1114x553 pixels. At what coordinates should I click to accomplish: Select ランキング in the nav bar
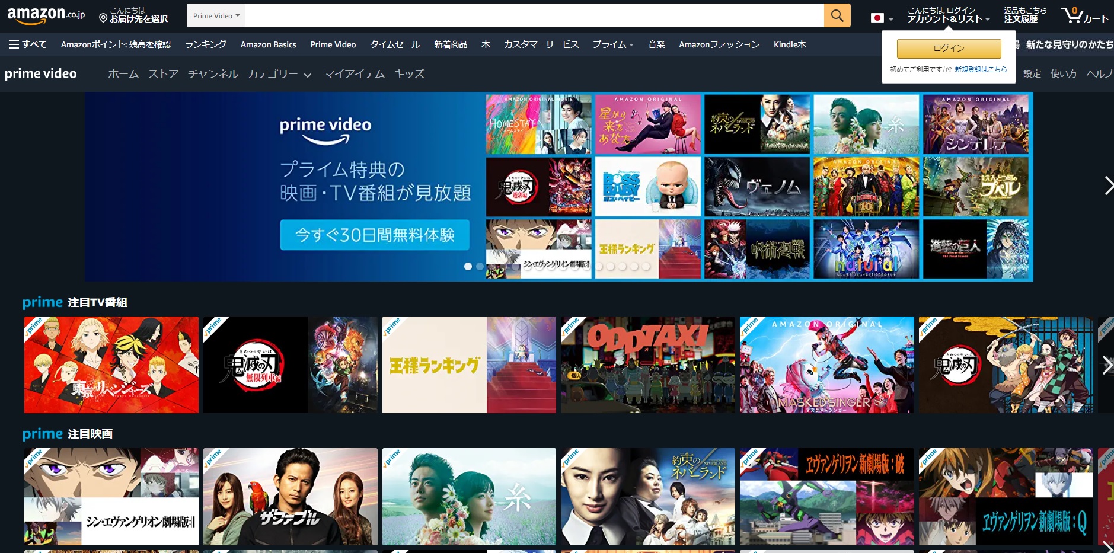pos(206,44)
